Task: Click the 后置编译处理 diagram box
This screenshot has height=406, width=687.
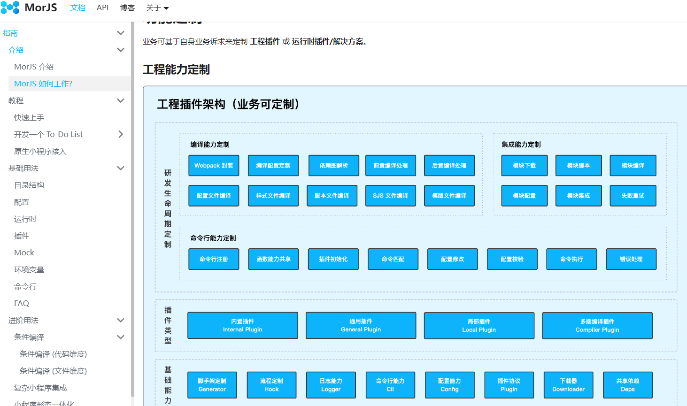Action: click(x=449, y=166)
